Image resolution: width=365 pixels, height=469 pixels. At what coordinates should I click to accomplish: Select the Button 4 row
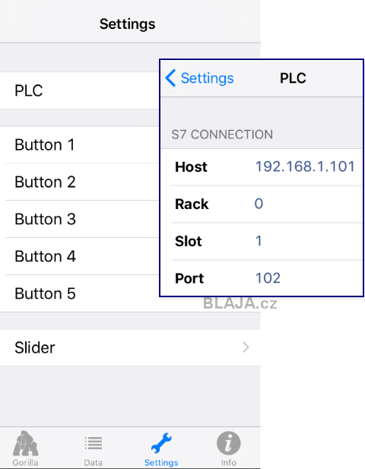(79, 256)
